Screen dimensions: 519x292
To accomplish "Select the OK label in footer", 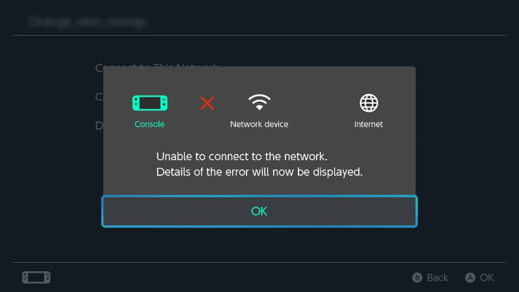I will tap(487, 278).
